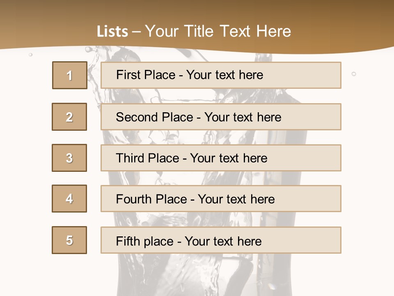Click the small bubble right of first item
This screenshot has height=296, width=394.
[x=354, y=74]
